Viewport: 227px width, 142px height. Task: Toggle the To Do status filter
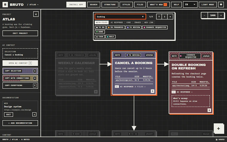coord(100,28)
